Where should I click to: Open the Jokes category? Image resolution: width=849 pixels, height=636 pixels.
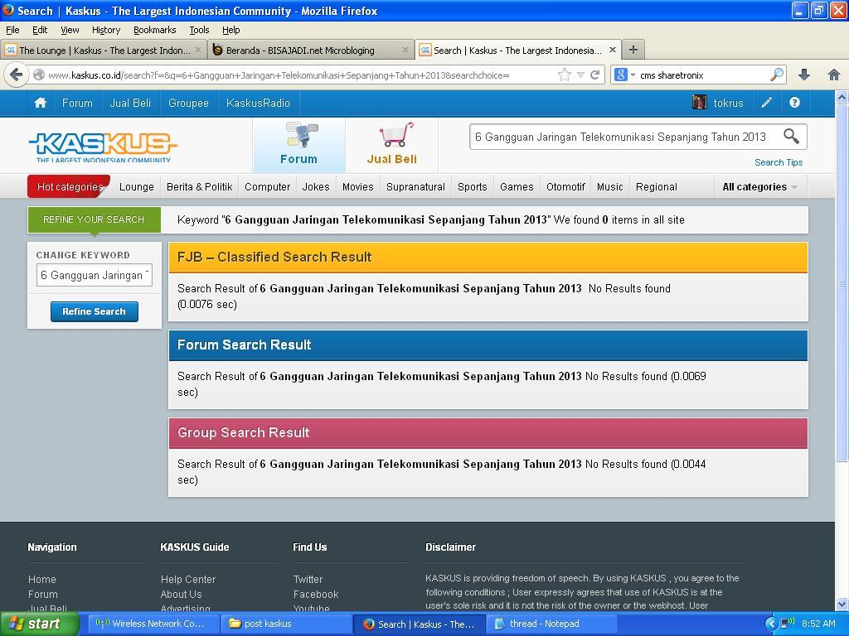(x=316, y=186)
